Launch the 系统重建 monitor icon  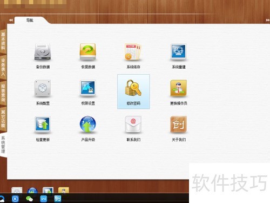click(x=179, y=52)
